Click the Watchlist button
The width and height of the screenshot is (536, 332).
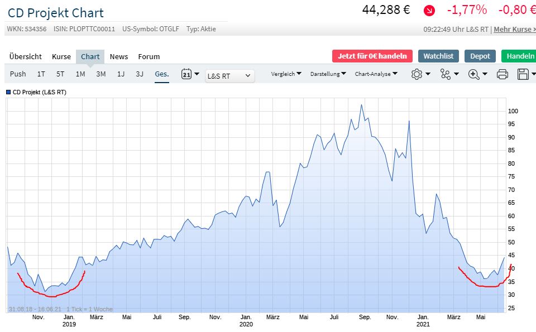coord(438,56)
